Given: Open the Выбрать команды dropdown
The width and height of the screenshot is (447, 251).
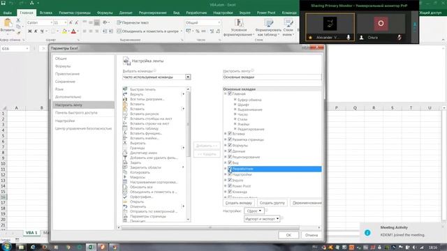Looking at the screenshot, I should [x=188, y=77].
